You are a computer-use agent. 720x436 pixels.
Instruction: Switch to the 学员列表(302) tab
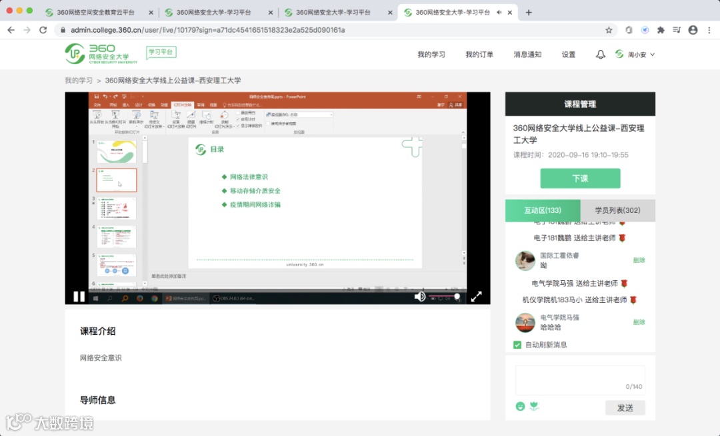coord(617,210)
